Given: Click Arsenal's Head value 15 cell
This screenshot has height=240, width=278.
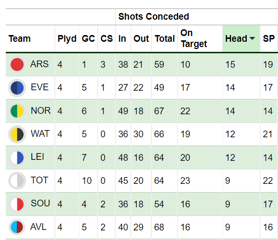Looking at the screenshot, I should point(241,64).
